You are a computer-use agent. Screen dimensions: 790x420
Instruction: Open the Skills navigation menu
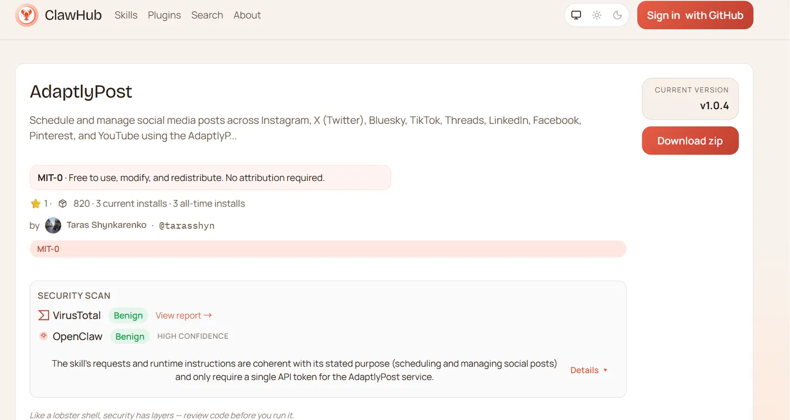click(126, 15)
